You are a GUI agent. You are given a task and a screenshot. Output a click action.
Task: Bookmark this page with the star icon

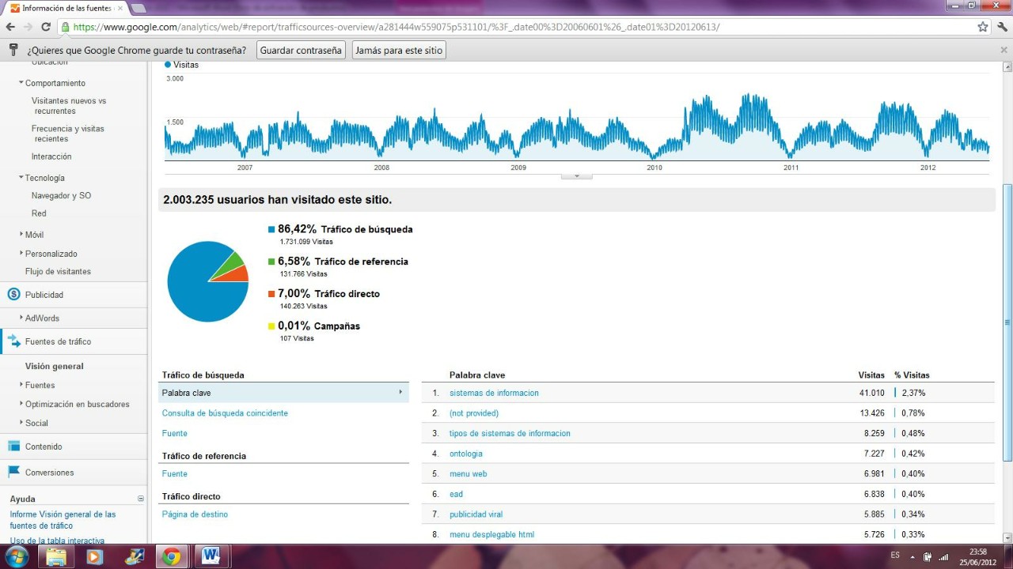[982, 27]
